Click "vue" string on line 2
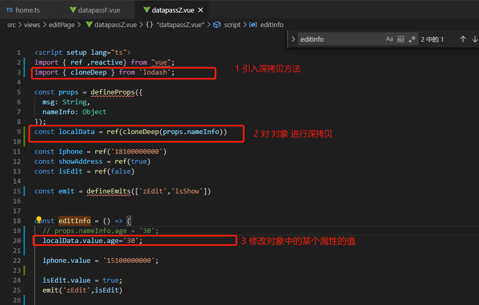Viewport: 479px width, 305px height. click(161, 63)
